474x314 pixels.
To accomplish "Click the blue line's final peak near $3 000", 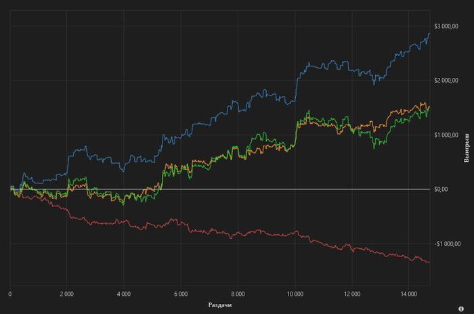I will (x=429, y=34).
